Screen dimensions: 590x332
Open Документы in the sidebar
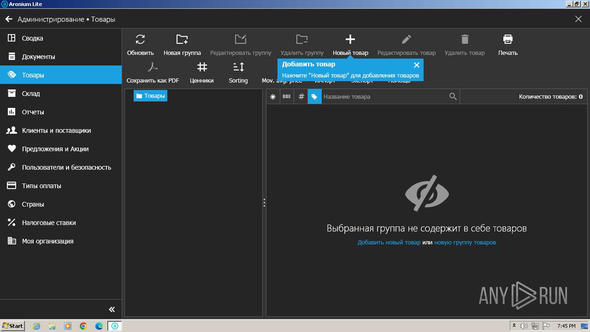click(61, 57)
